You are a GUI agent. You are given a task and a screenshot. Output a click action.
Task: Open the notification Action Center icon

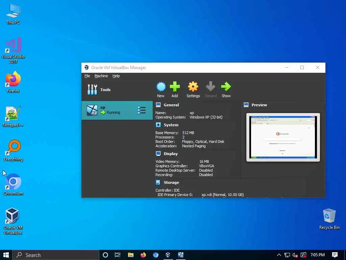[335, 255]
